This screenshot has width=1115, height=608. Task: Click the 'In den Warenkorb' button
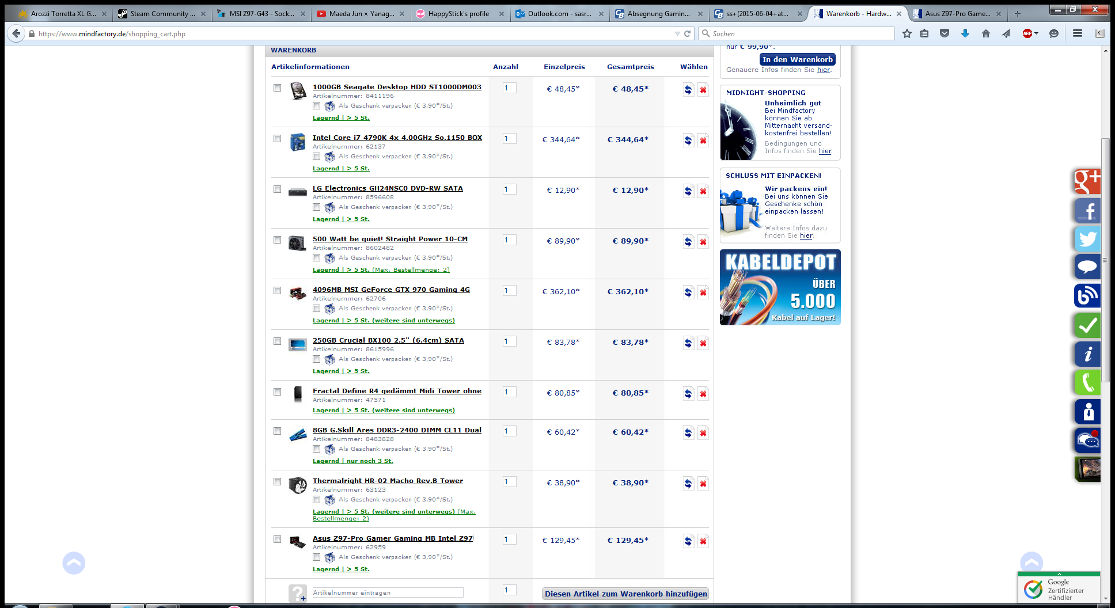click(x=797, y=59)
